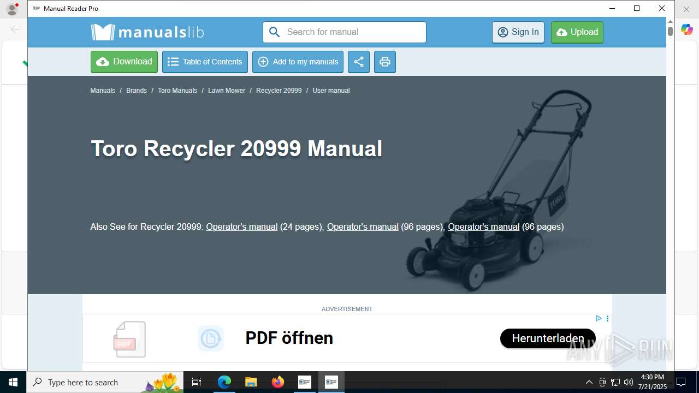Click the manualslib logo
699x393 pixels.
point(147,32)
